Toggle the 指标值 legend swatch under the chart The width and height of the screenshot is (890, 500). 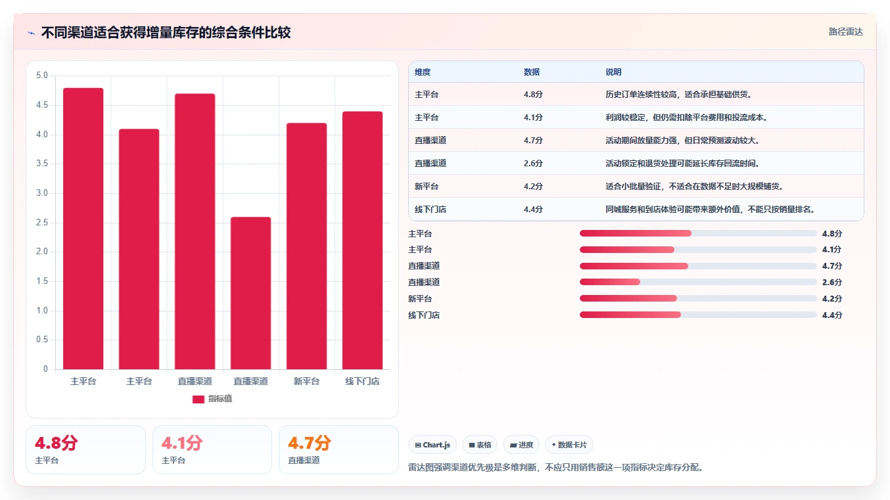coord(199,399)
